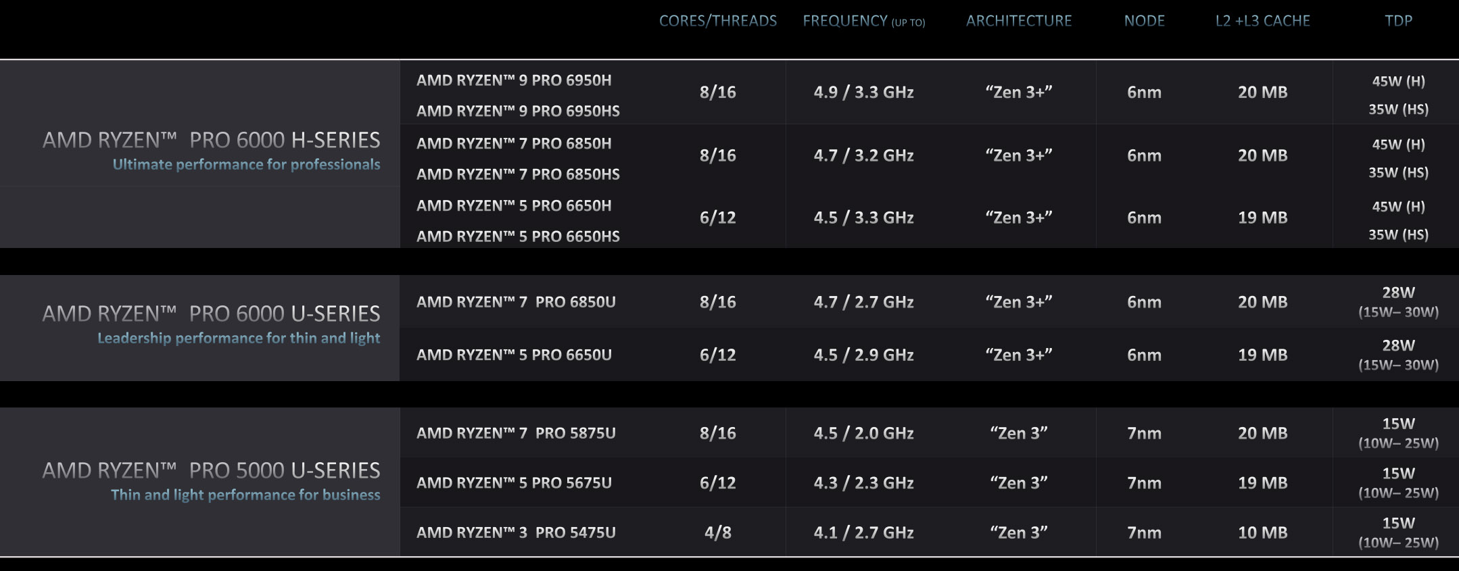Image resolution: width=1459 pixels, height=571 pixels.
Task: Click the 4.9 / 3.3 GHz frequency cell
Action: click(x=863, y=93)
